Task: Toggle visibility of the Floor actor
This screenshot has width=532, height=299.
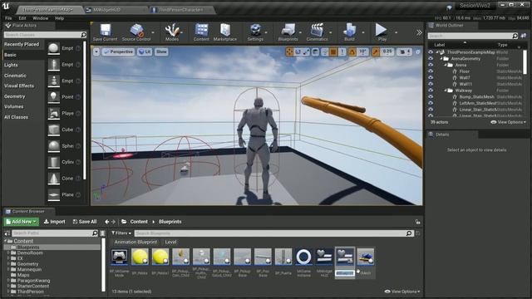Action: (431, 71)
